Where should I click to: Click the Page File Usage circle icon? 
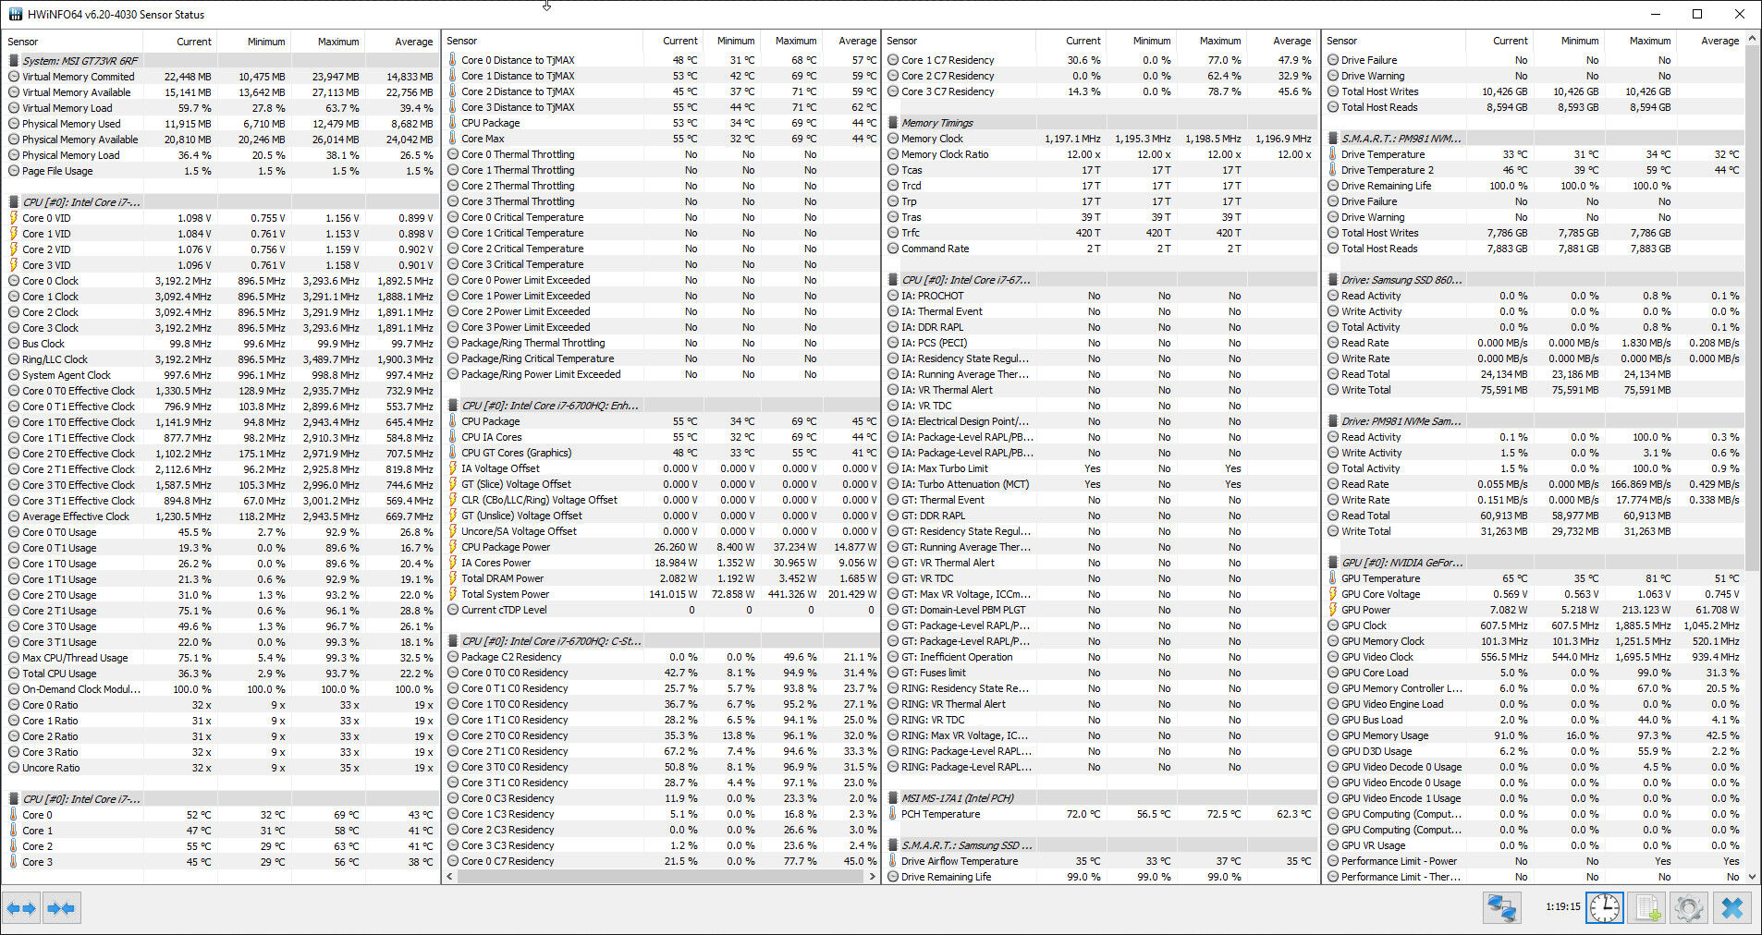pyautogui.click(x=14, y=171)
